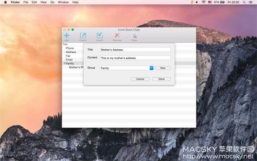
Task: Collapse the Family group triangle
Action: pyautogui.click(x=64, y=63)
